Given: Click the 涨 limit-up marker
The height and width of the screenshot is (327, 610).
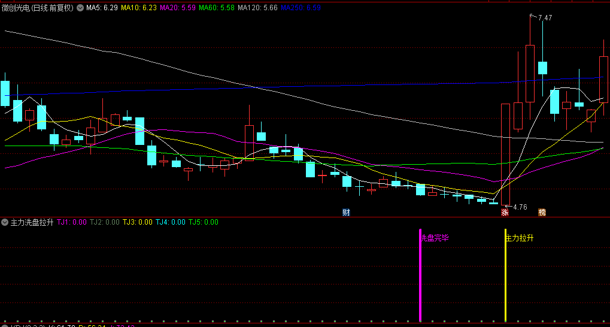Looking at the screenshot, I should 505,212.
